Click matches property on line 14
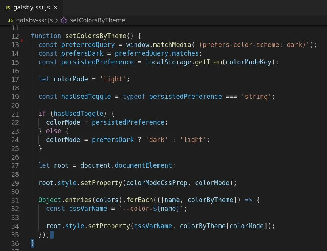327x251 pixels. (185, 53)
